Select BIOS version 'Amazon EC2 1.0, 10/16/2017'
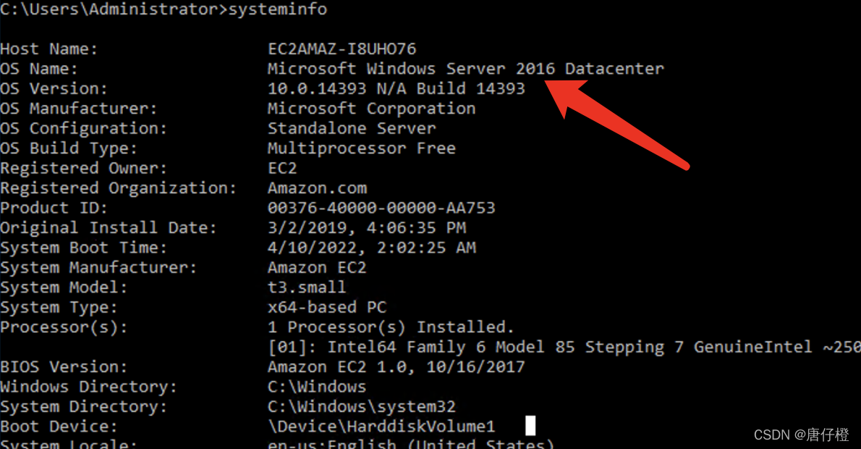861x449 pixels. (396, 366)
